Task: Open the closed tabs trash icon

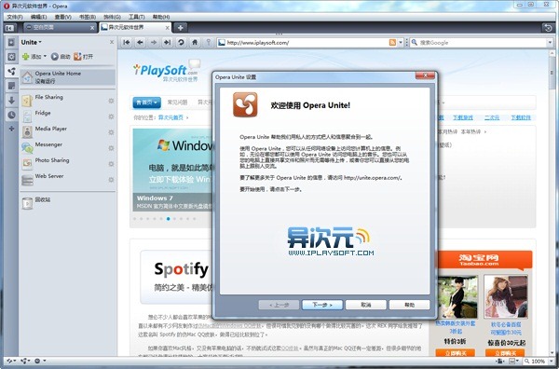Action: [549, 28]
